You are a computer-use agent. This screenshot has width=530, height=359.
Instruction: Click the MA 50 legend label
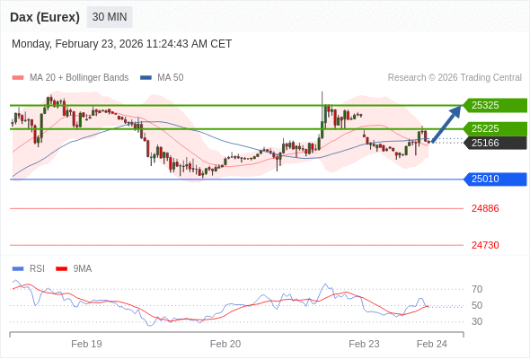click(x=171, y=78)
